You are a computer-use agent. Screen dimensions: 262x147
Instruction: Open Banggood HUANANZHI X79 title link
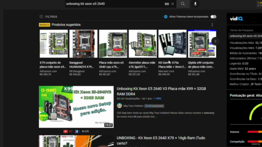(81, 65)
